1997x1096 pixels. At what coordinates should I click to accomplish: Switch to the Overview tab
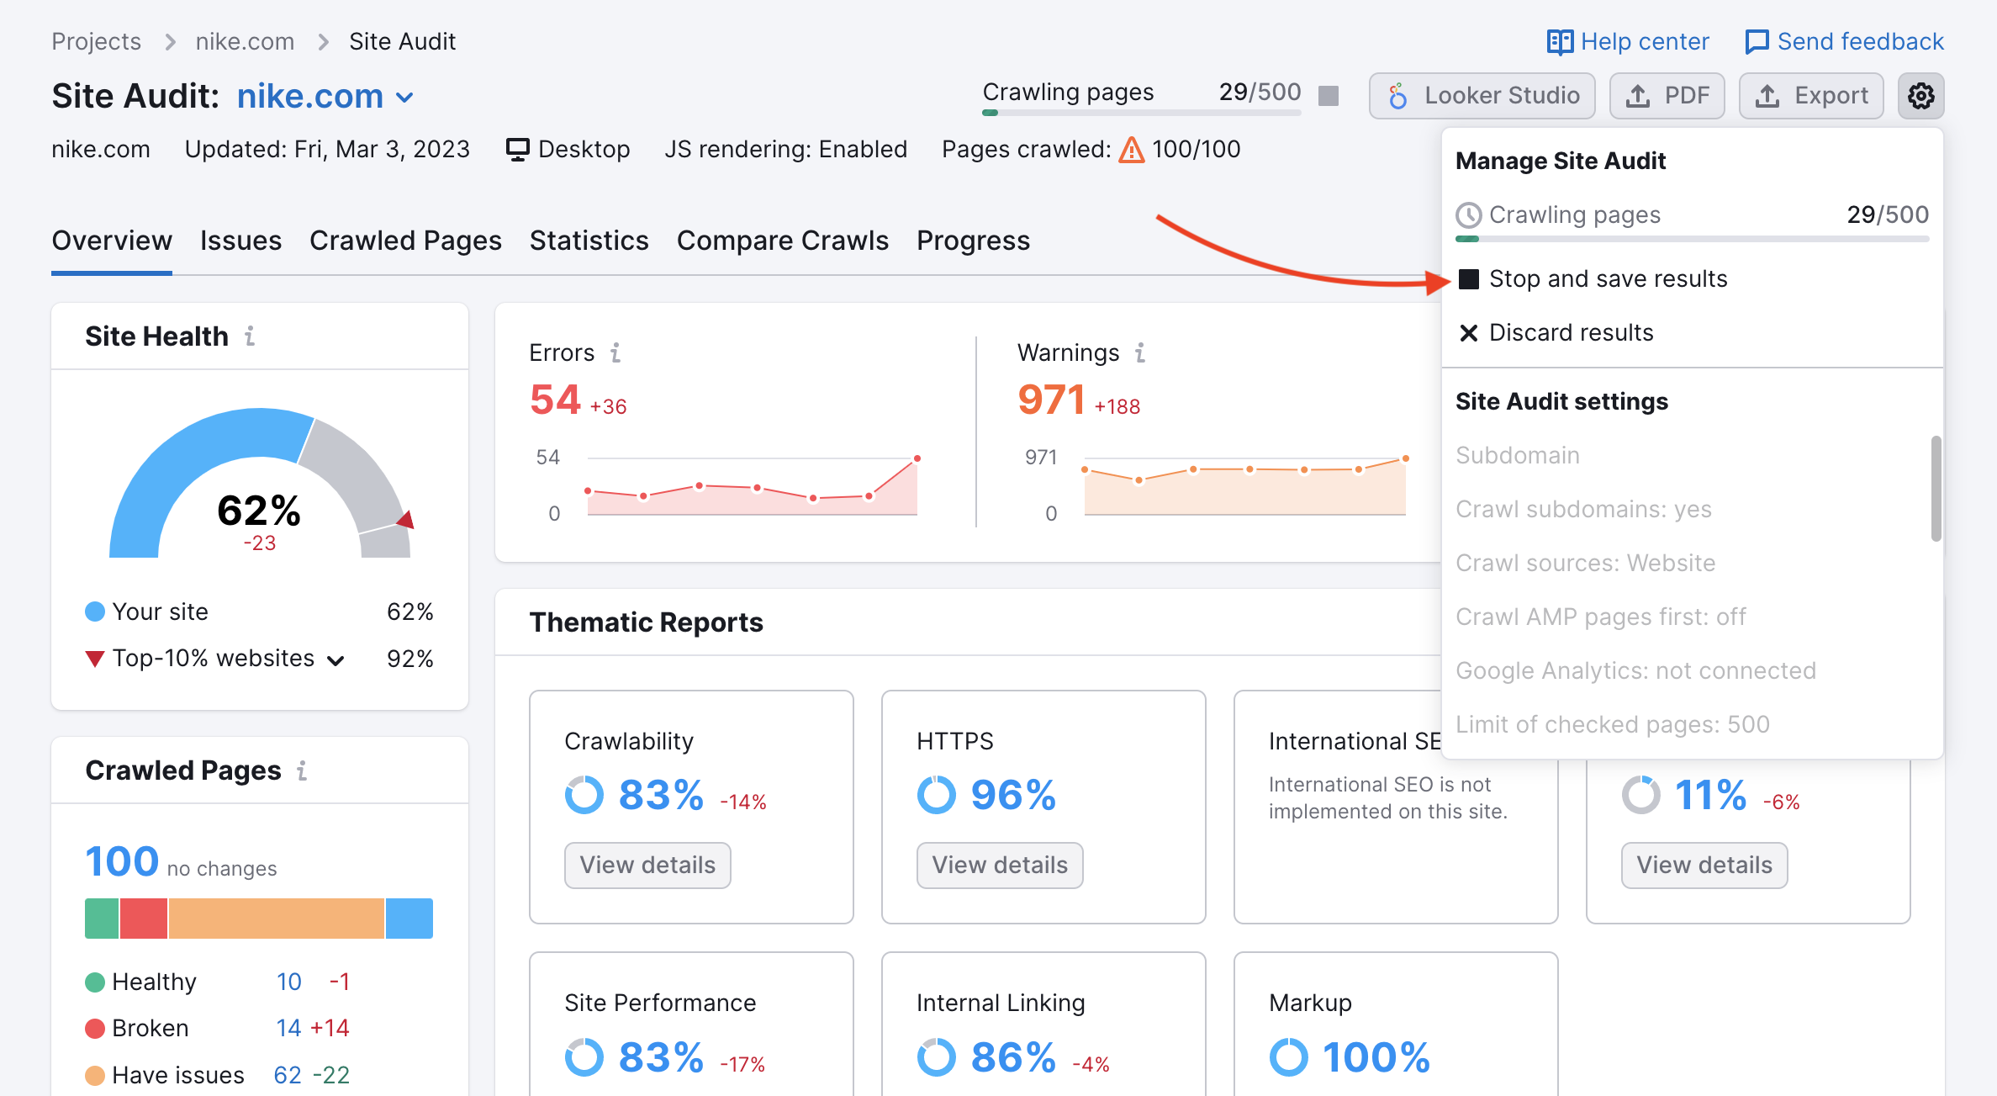(x=112, y=241)
